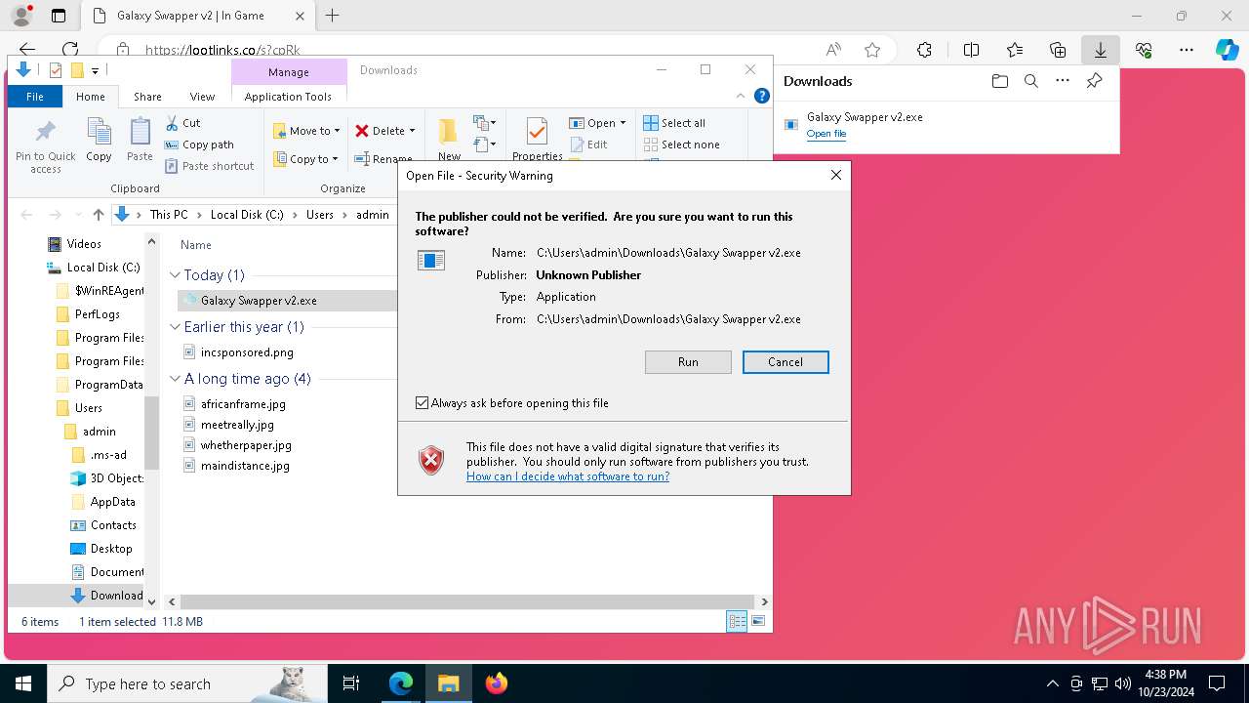Click the Explorer help question icon

(x=762, y=96)
